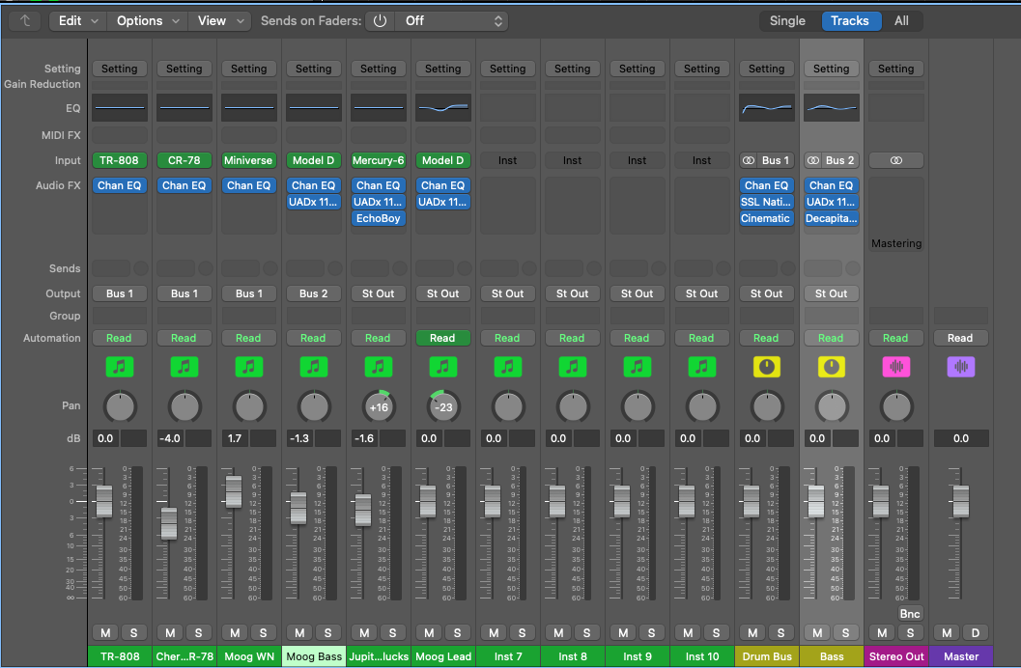Image resolution: width=1021 pixels, height=668 pixels.
Task: Click the Drum Bus yellow aux icon
Action: 766,367
